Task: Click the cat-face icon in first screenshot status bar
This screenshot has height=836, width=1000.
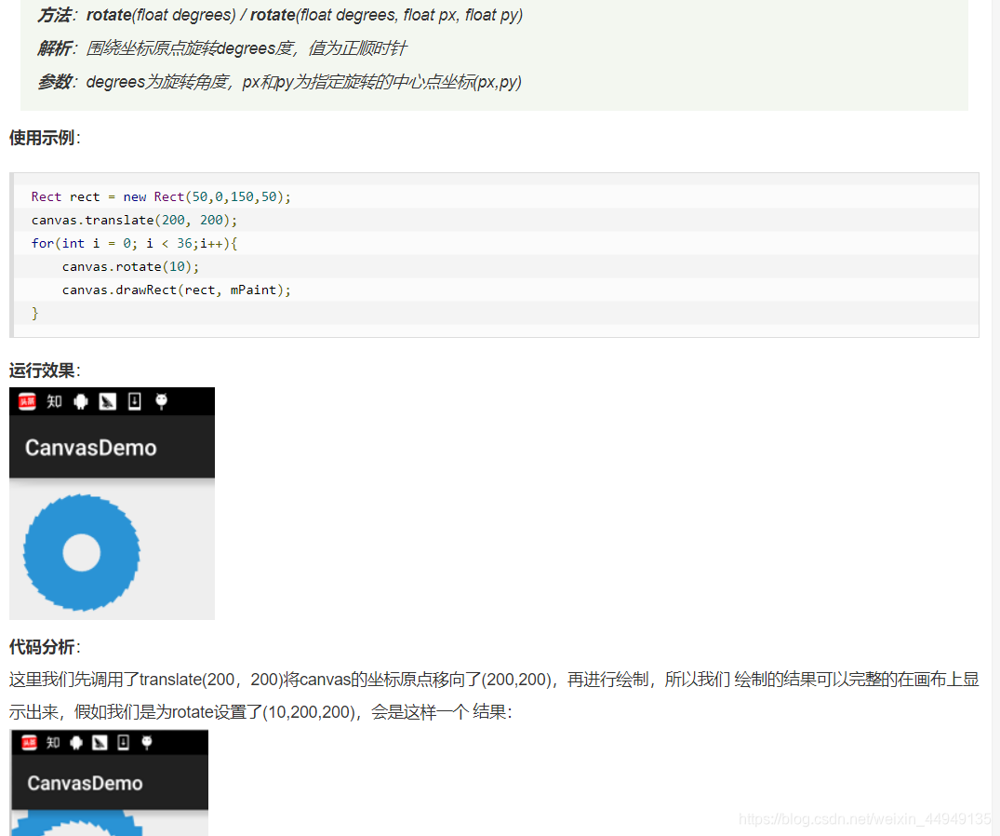Action: pyautogui.click(x=161, y=401)
